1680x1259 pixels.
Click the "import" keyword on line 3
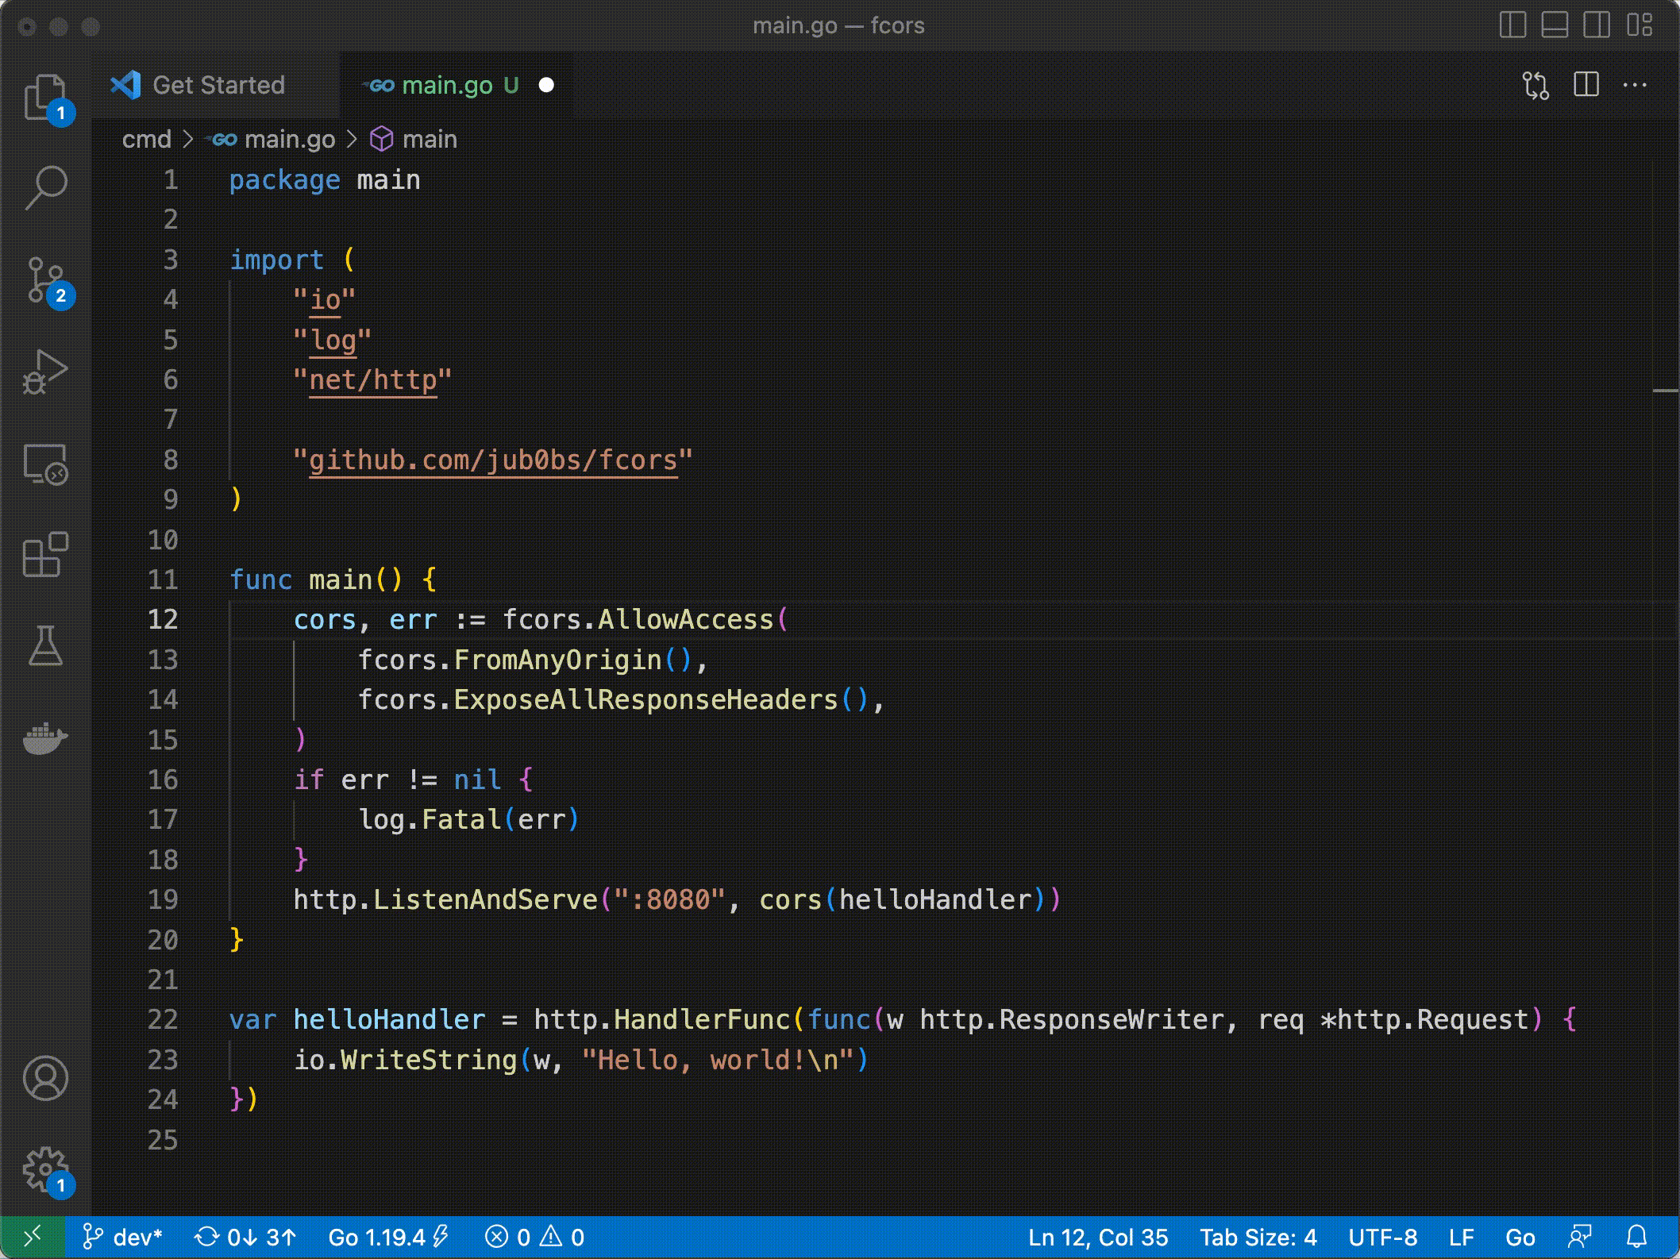click(276, 260)
